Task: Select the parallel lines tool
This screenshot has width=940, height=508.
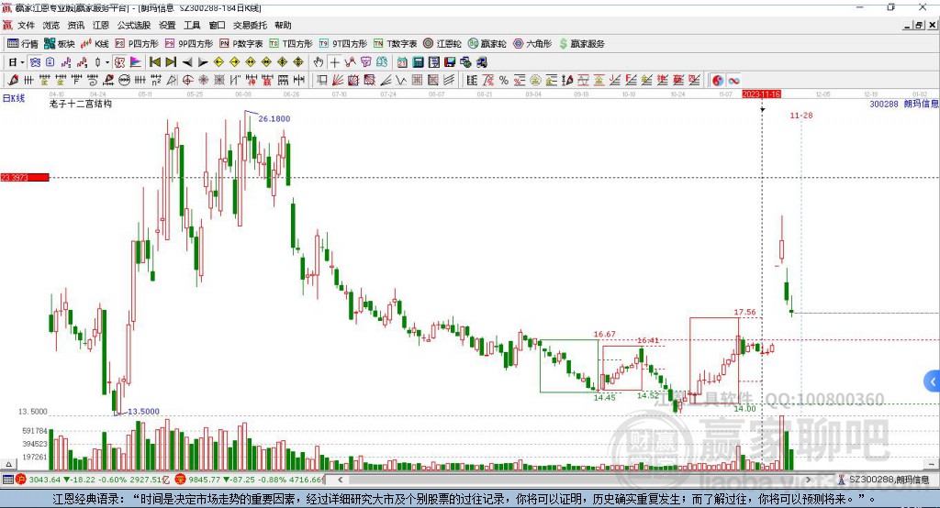Action: pos(448,81)
